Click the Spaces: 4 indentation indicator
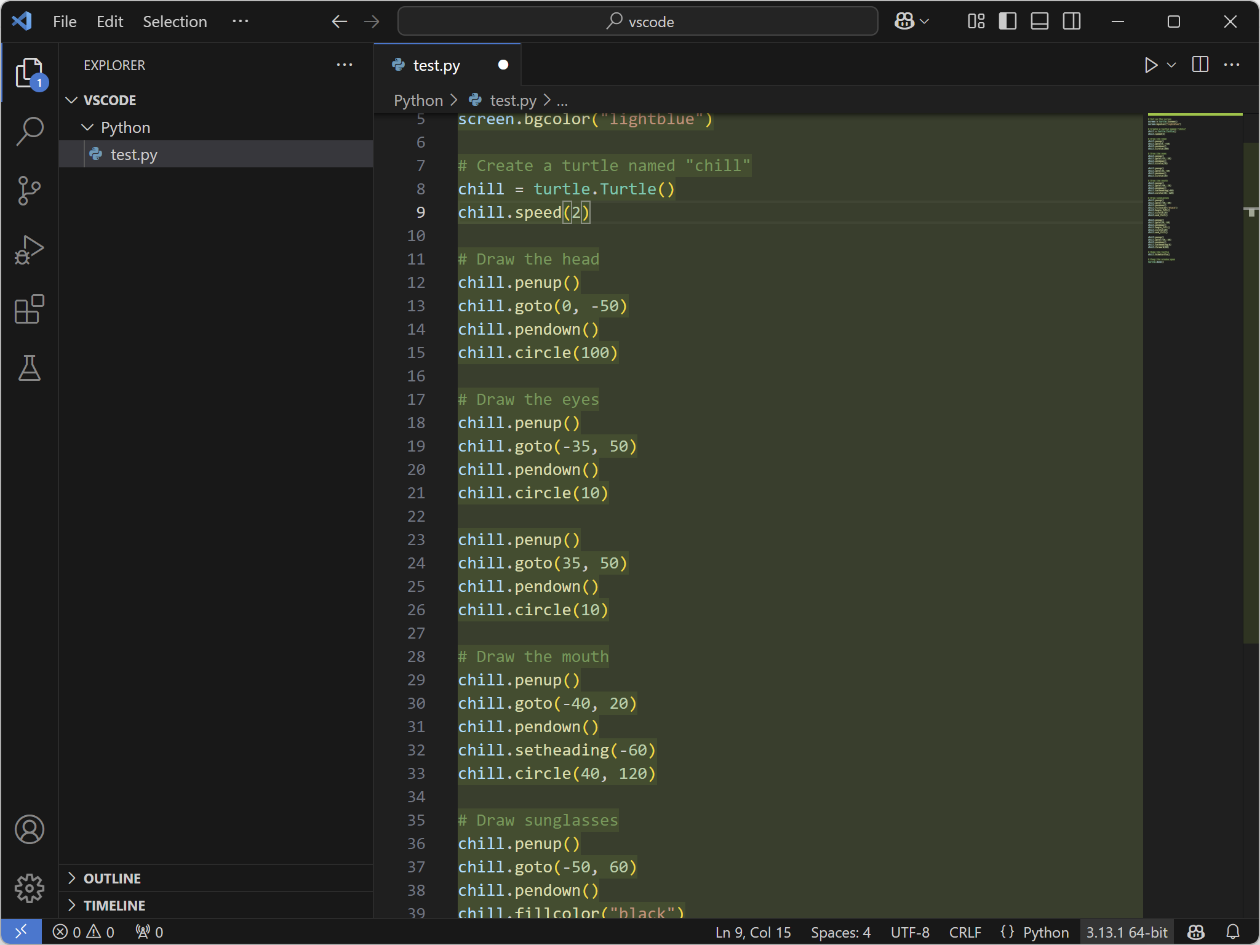1260x945 pixels. [840, 932]
